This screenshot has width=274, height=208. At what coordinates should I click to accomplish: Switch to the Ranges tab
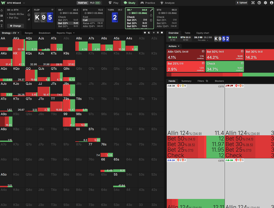[29, 33]
